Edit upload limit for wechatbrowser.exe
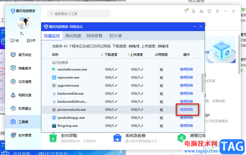This screenshot has width=246, height=155. [x=142, y=69]
